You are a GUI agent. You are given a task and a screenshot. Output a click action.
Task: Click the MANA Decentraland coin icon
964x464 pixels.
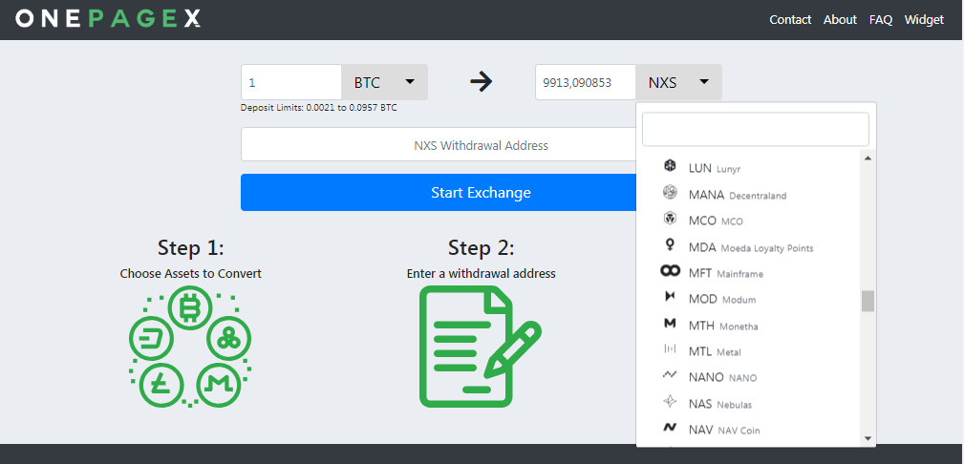tap(670, 193)
